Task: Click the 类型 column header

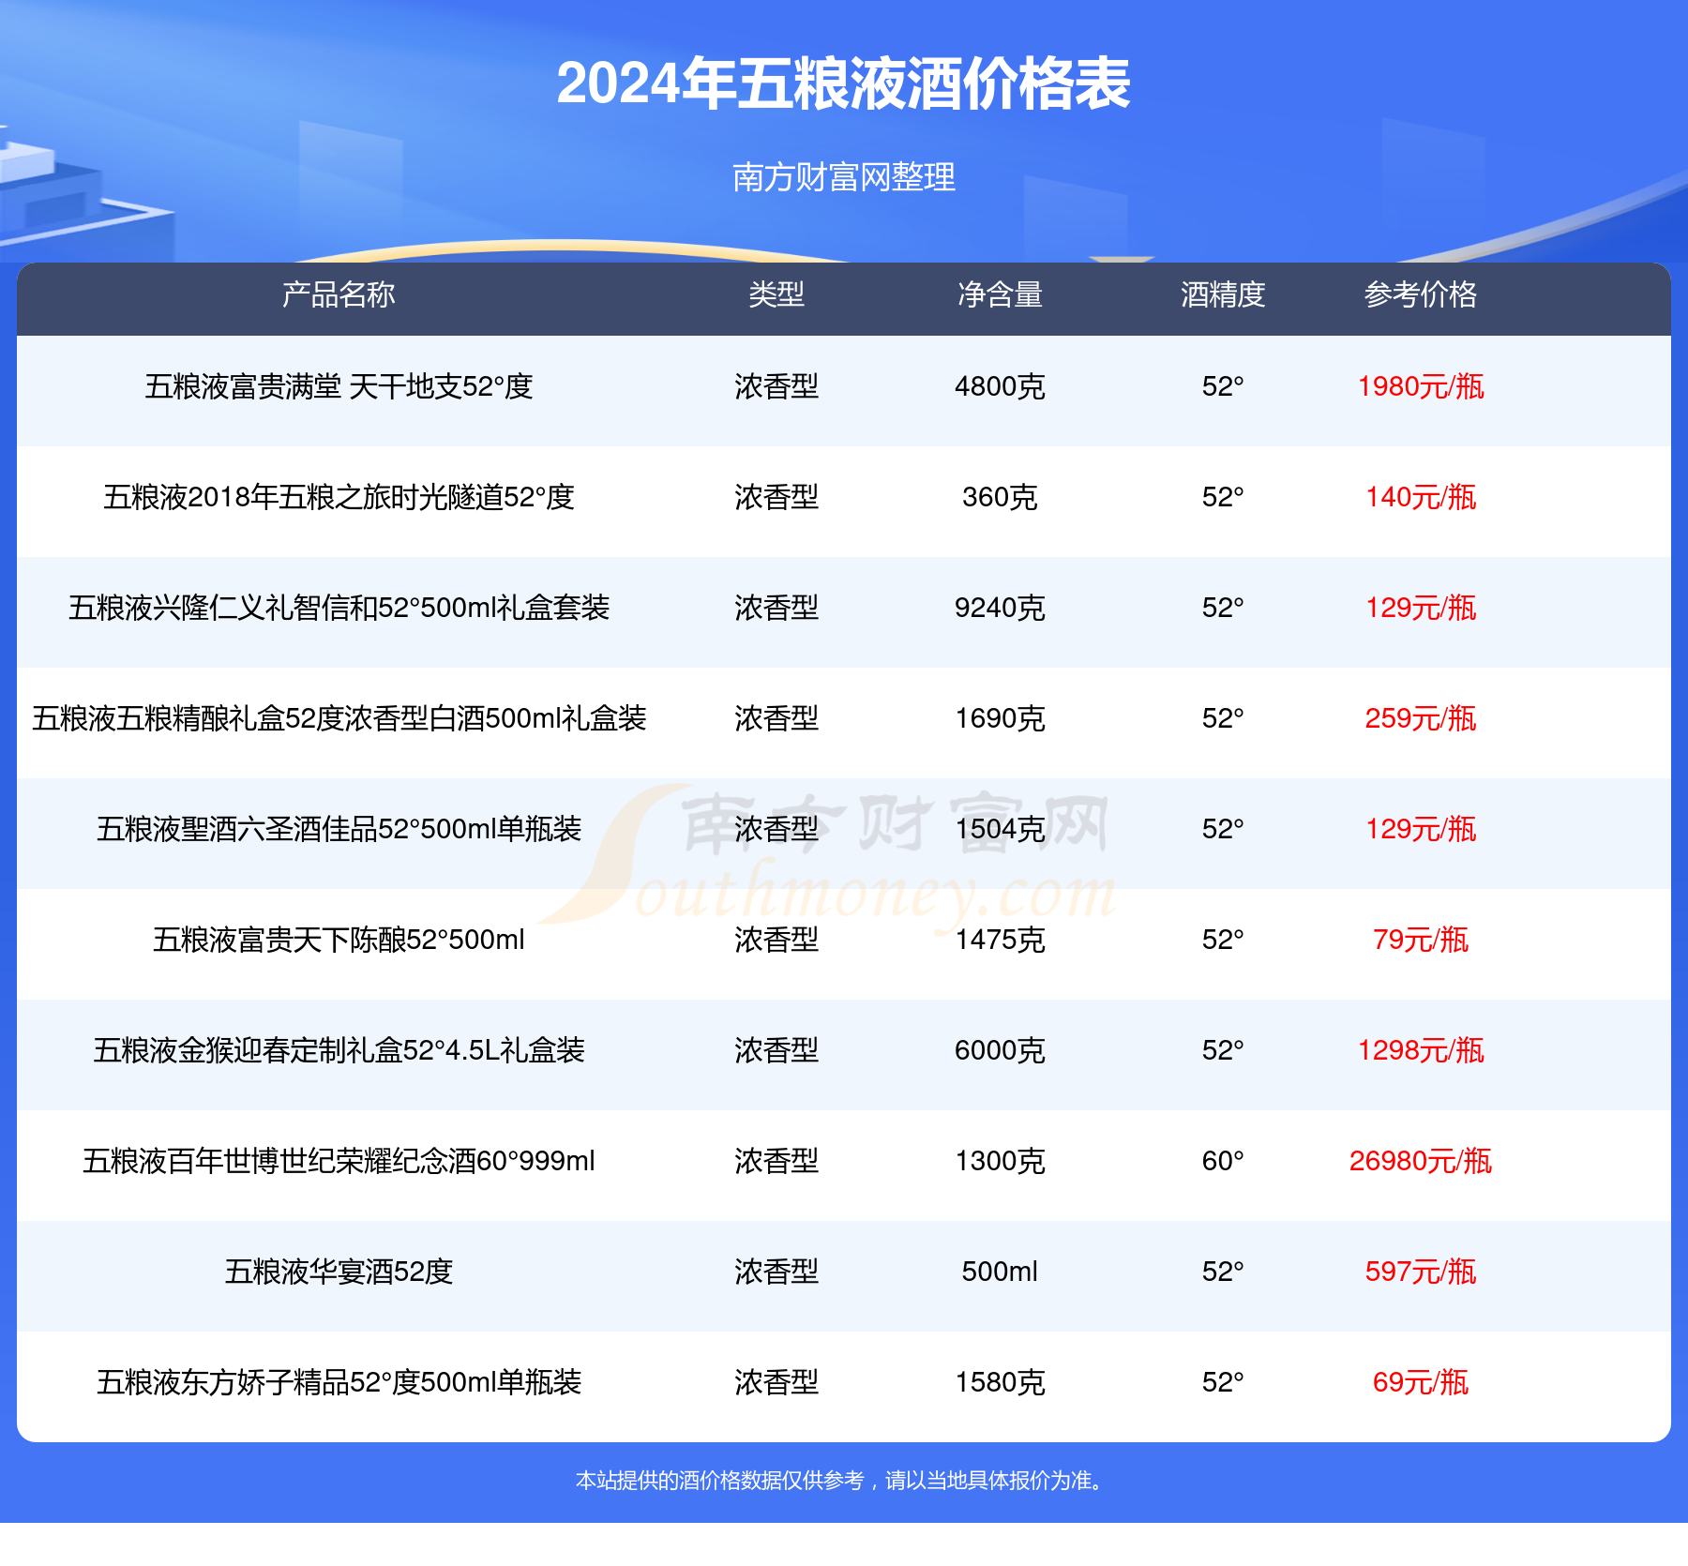Action: (776, 294)
